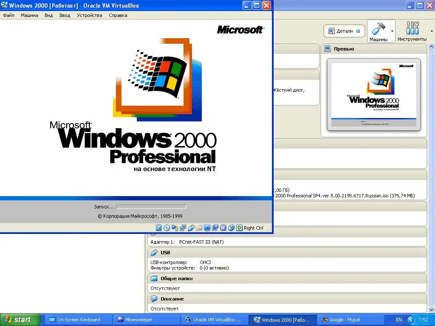Click the shared folders status icon
Image resolution: width=435 pixels, height=326 pixels.
199,228
